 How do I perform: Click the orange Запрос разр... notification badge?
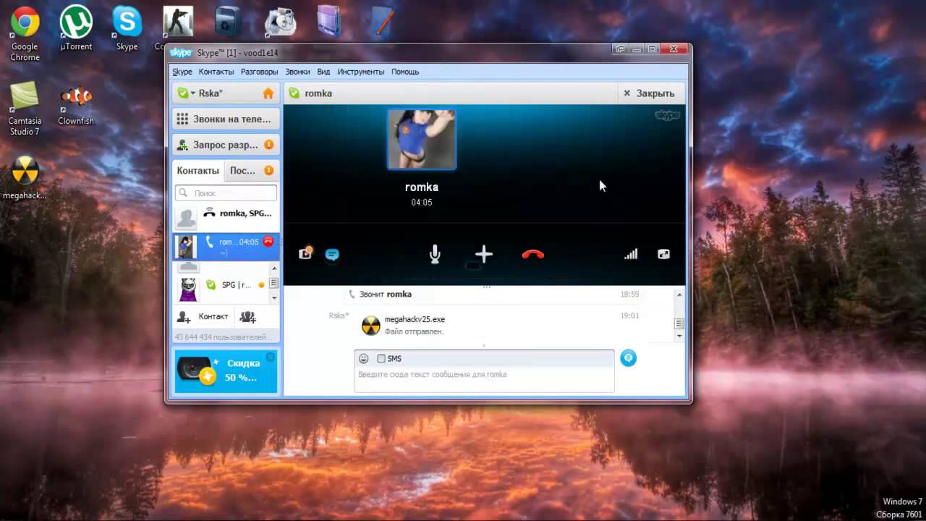click(x=268, y=145)
